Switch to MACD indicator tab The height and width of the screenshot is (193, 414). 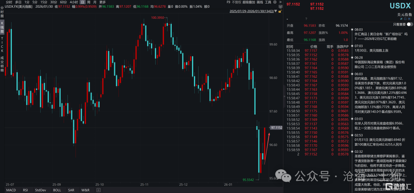11,190
